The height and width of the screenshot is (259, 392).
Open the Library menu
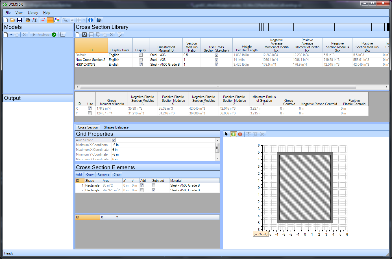click(33, 13)
